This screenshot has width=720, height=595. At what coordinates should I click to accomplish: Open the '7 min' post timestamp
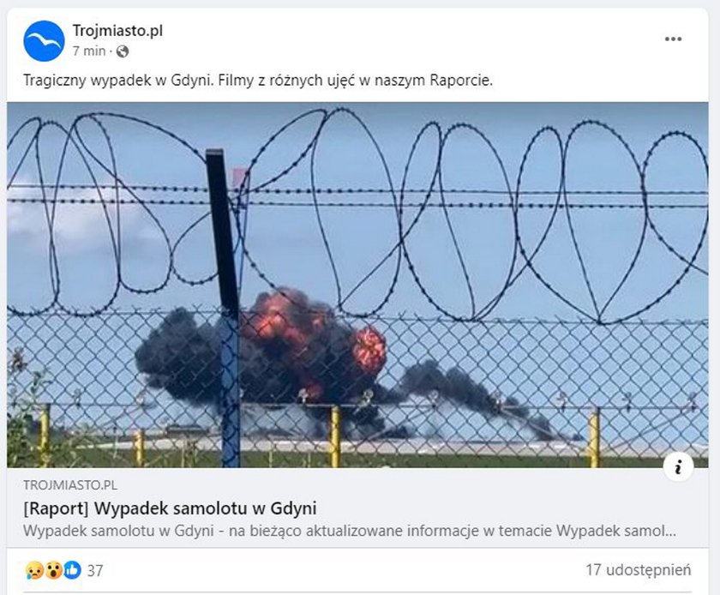[x=89, y=51]
